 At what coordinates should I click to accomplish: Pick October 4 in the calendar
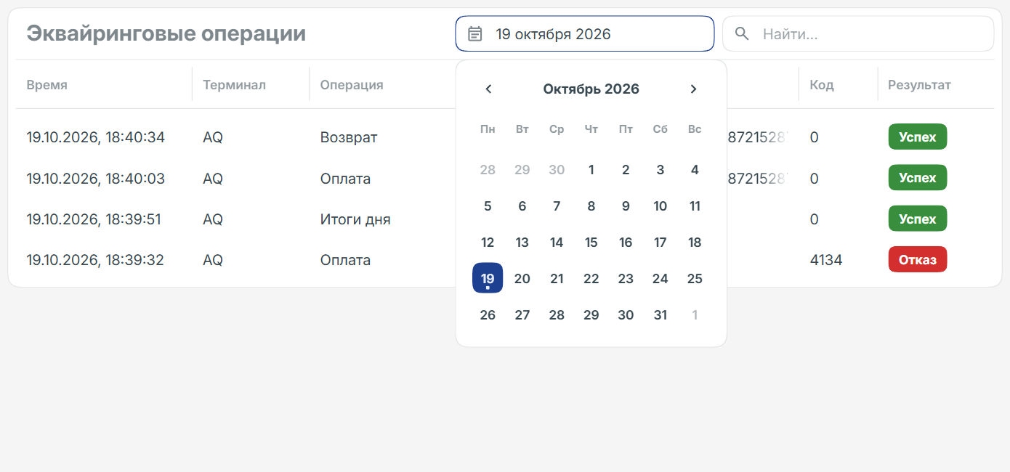(x=695, y=170)
